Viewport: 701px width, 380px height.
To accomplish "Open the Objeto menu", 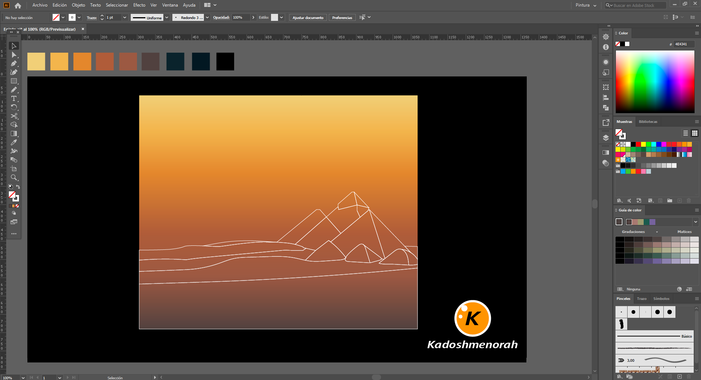I will tap(78, 5).
